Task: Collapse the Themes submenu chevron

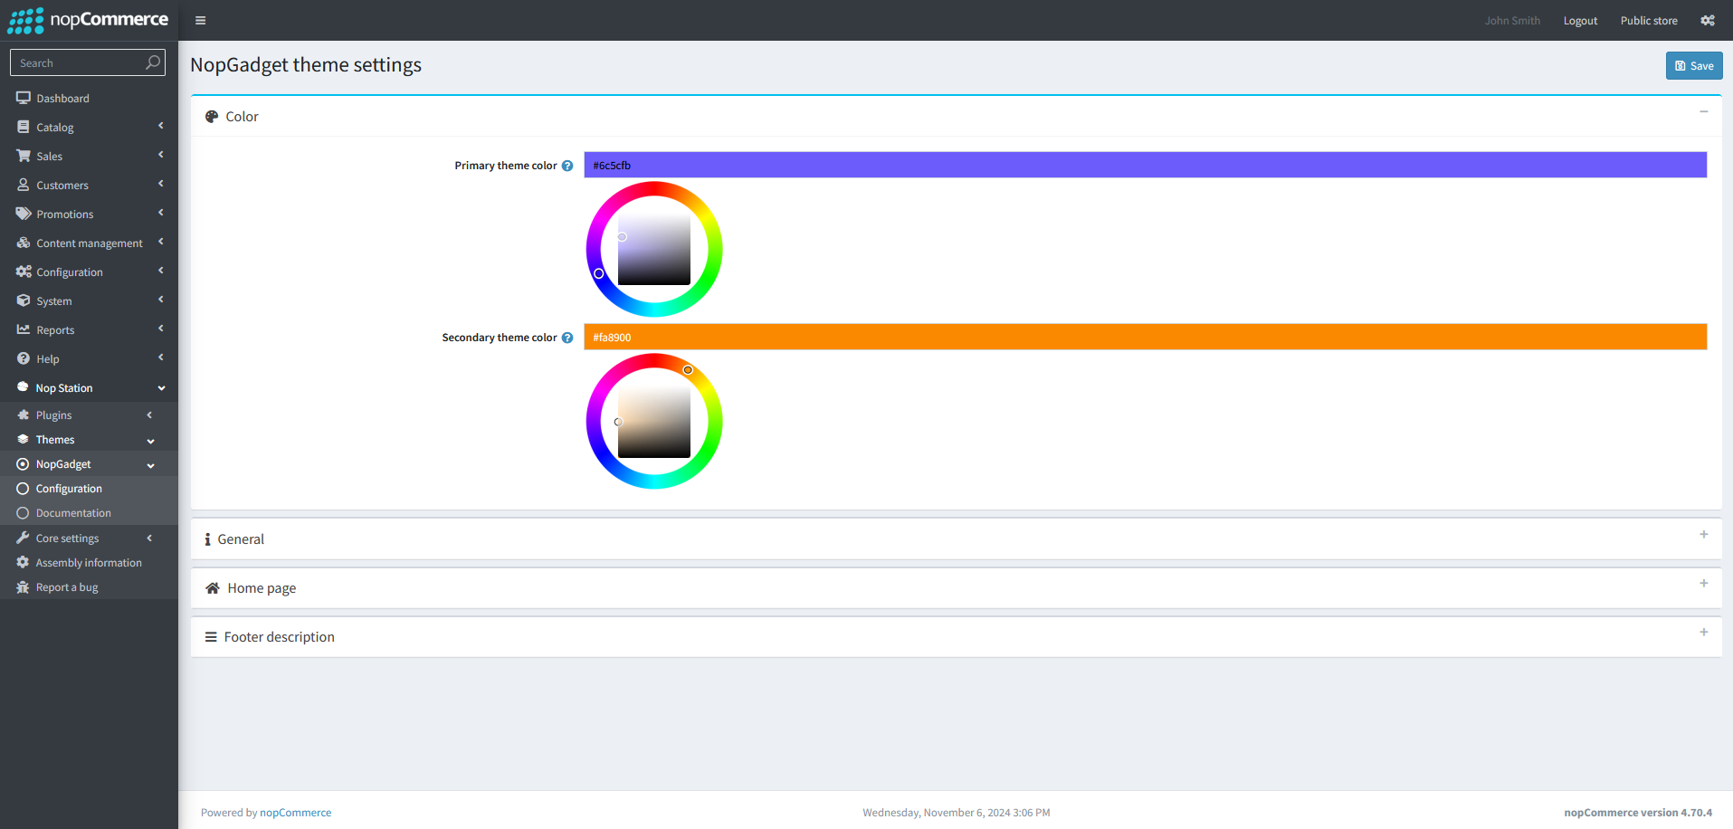Action: [150, 441]
